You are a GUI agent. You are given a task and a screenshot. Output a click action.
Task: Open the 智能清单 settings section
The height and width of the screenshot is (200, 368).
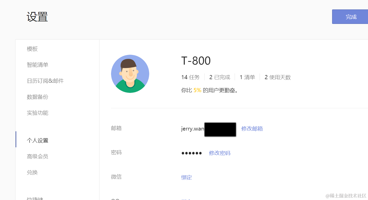(38, 65)
